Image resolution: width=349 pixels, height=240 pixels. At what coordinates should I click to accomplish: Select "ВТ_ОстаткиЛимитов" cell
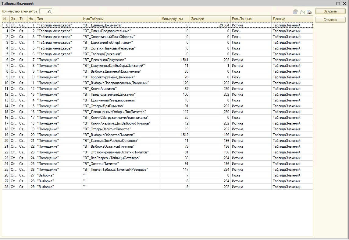pyautogui.click(x=121, y=164)
